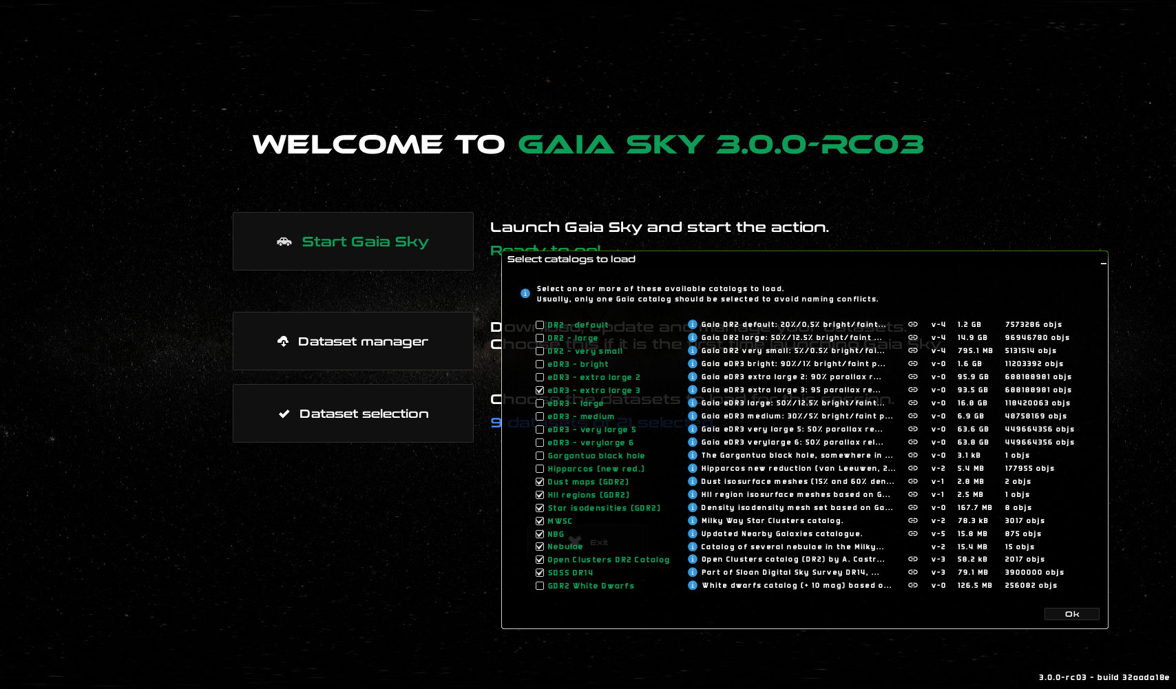The width and height of the screenshot is (1176, 689).
Task: Launch with Start Gaia Sky button
Action: coord(353,241)
